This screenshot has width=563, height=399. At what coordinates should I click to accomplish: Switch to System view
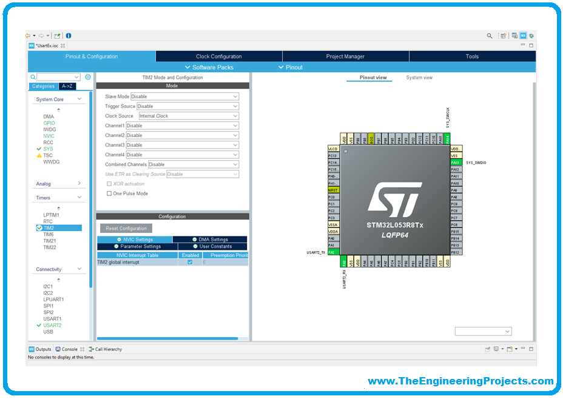tap(419, 78)
